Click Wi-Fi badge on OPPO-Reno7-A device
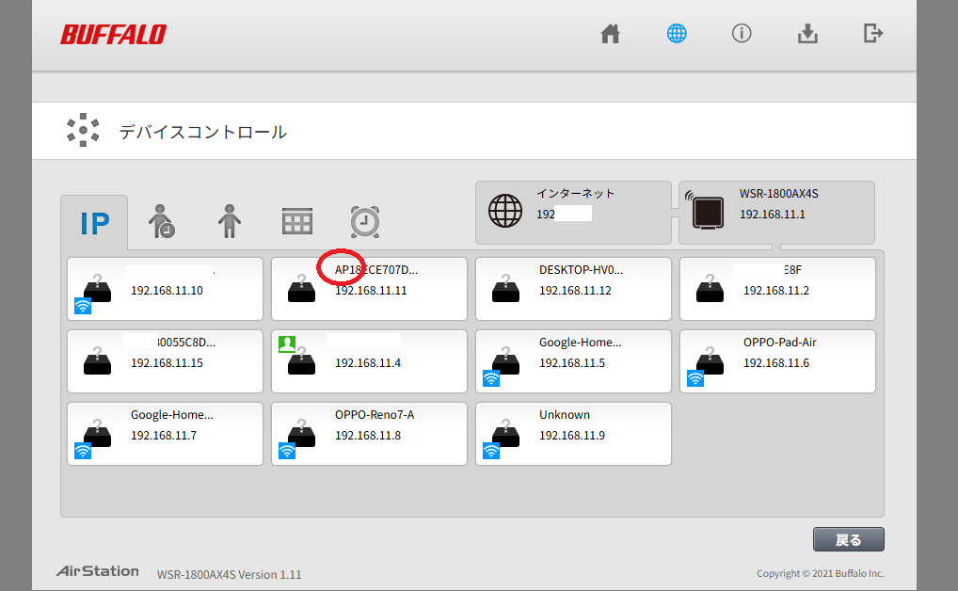This screenshot has width=958, height=591. (x=287, y=451)
